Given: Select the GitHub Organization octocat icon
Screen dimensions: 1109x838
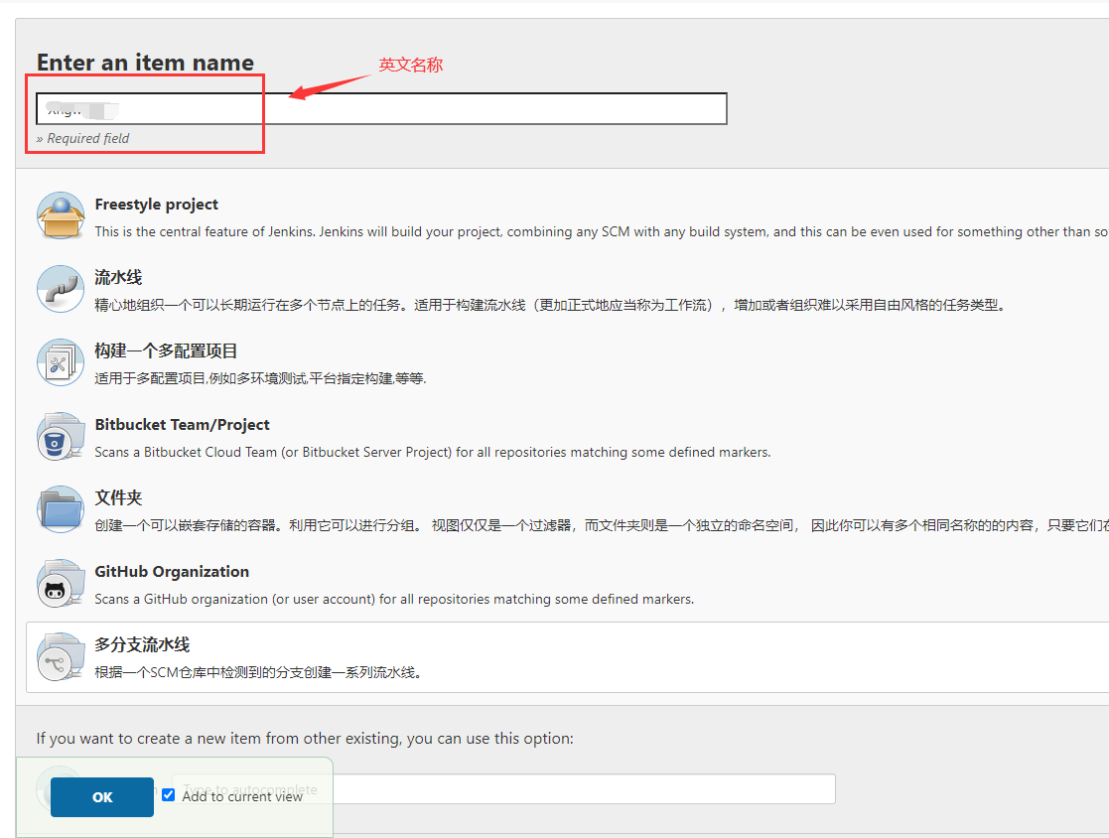Looking at the screenshot, I should click(x=61, y=584).
